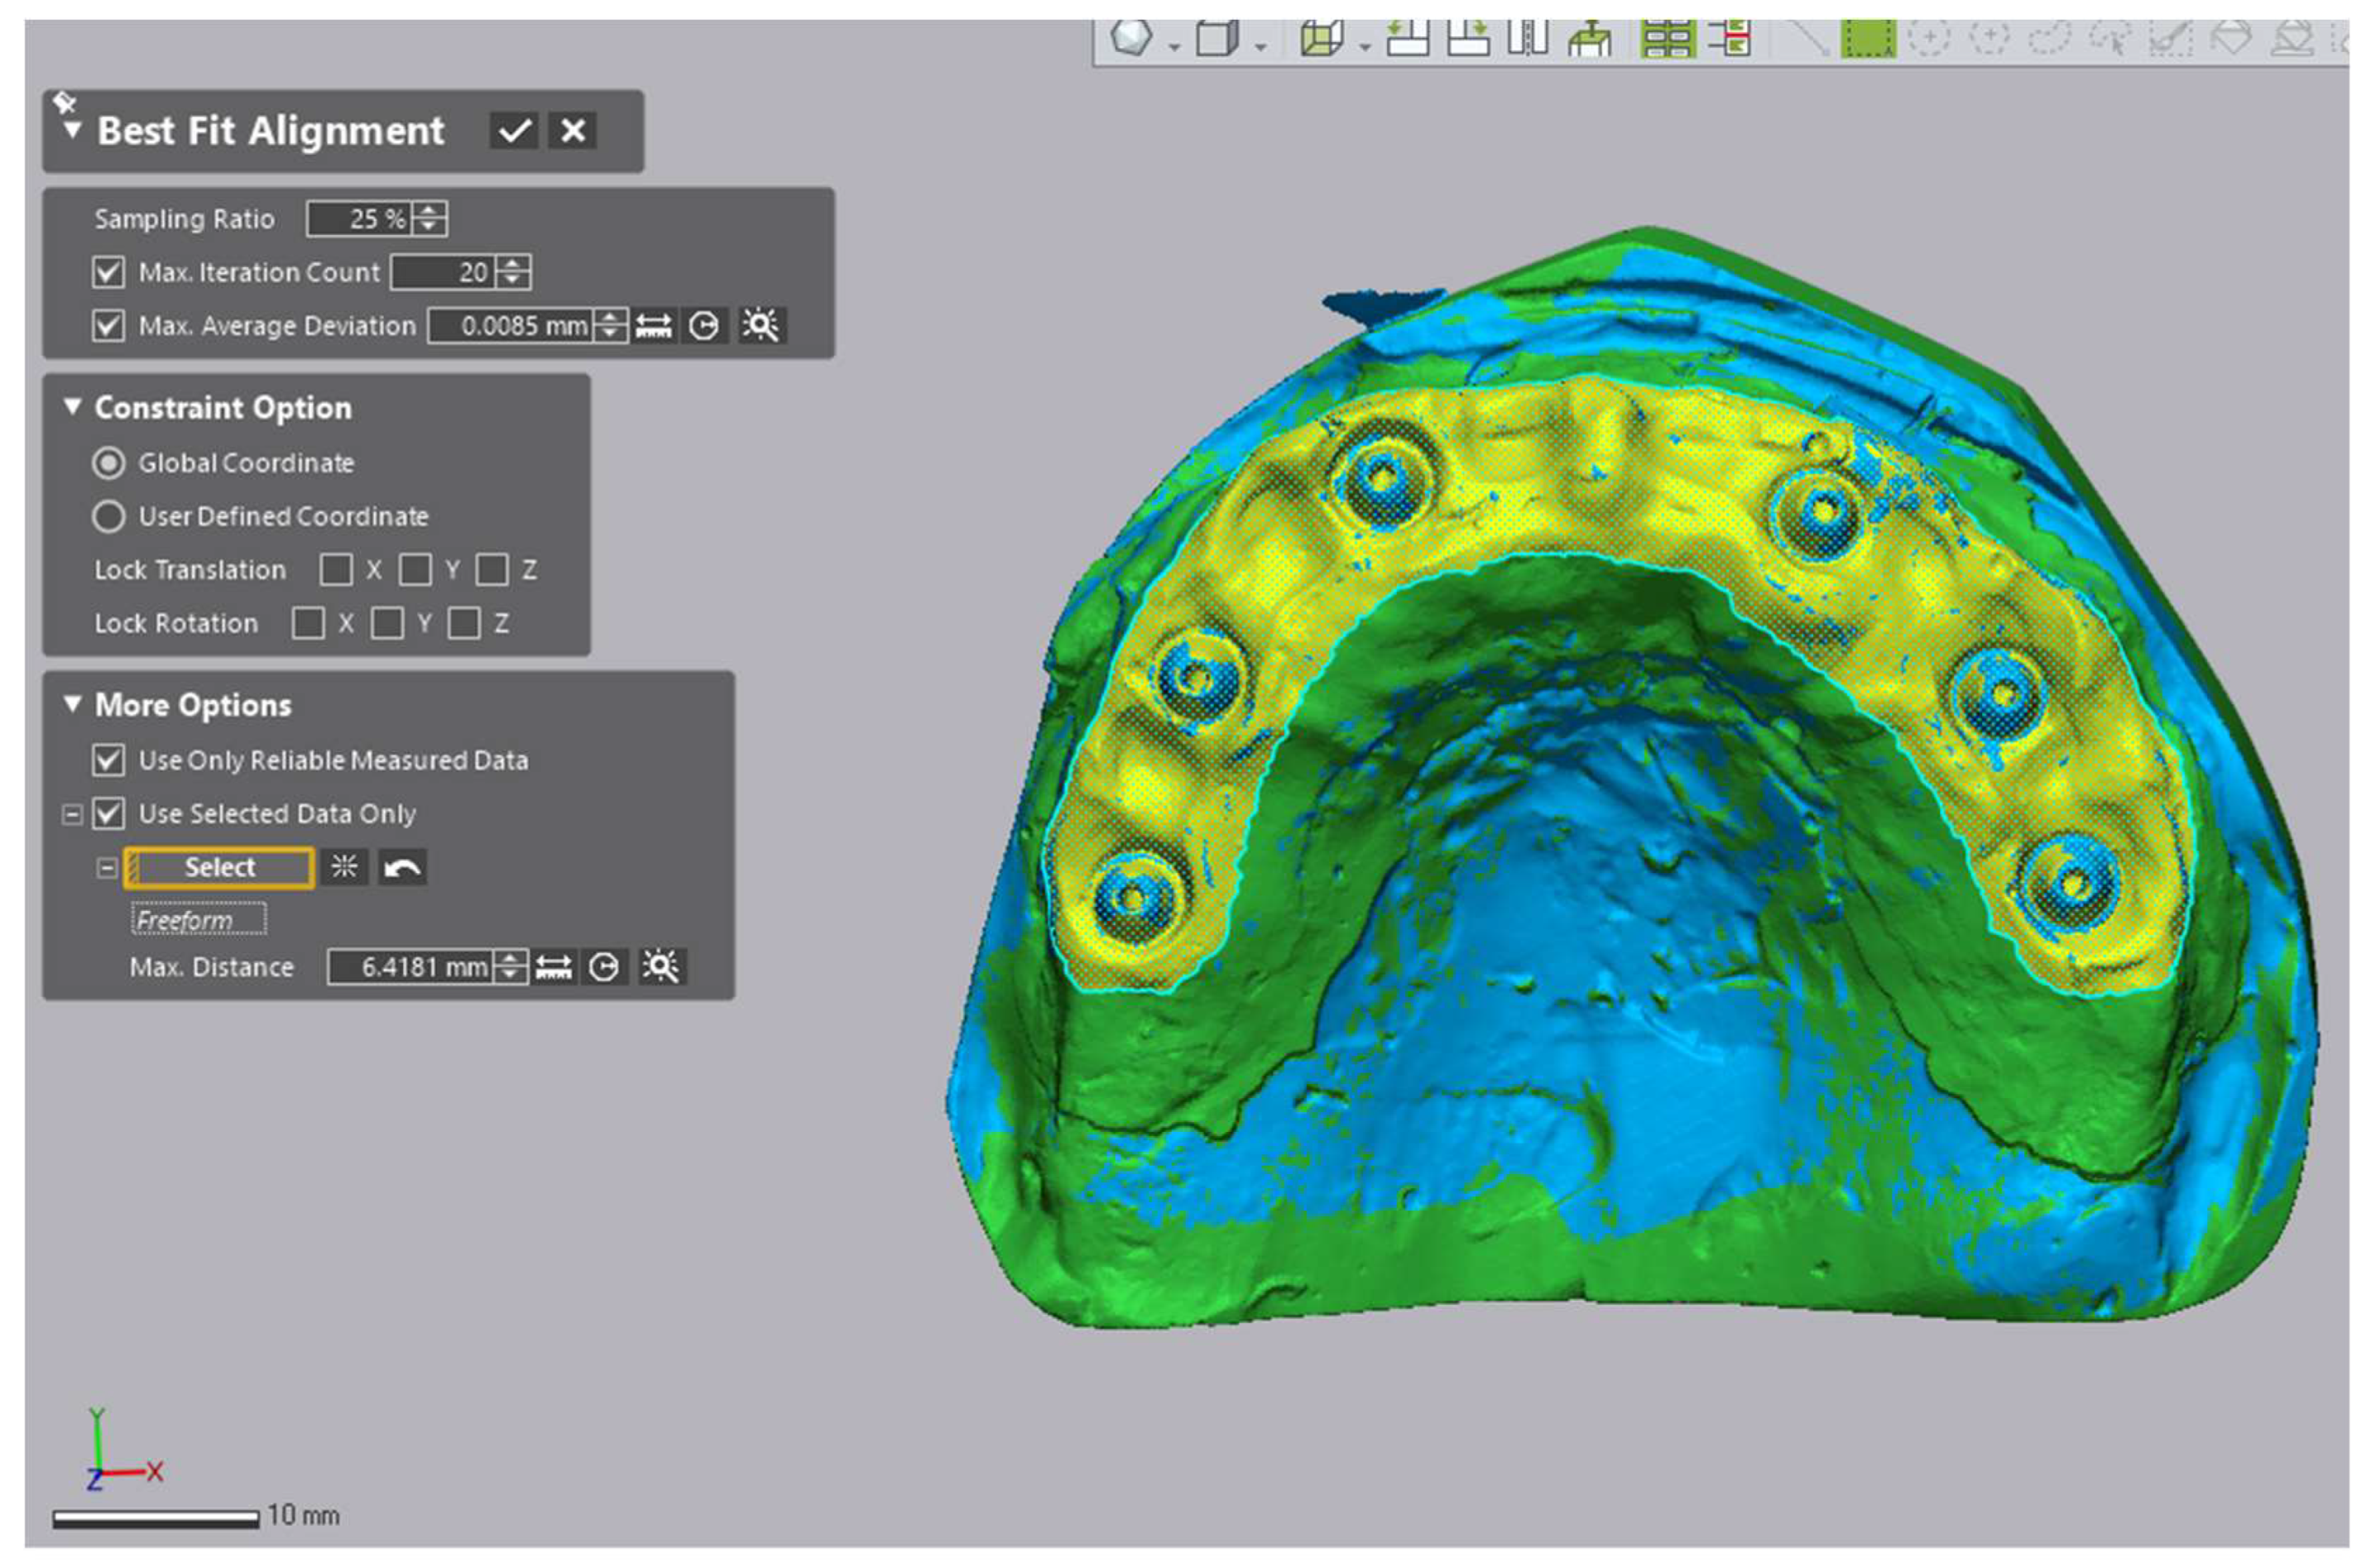This screenshot has height=1568, width=2366.
Task: Click the asterisk icon beside Select
Action: pyautogui.click(x=344, y=867)
